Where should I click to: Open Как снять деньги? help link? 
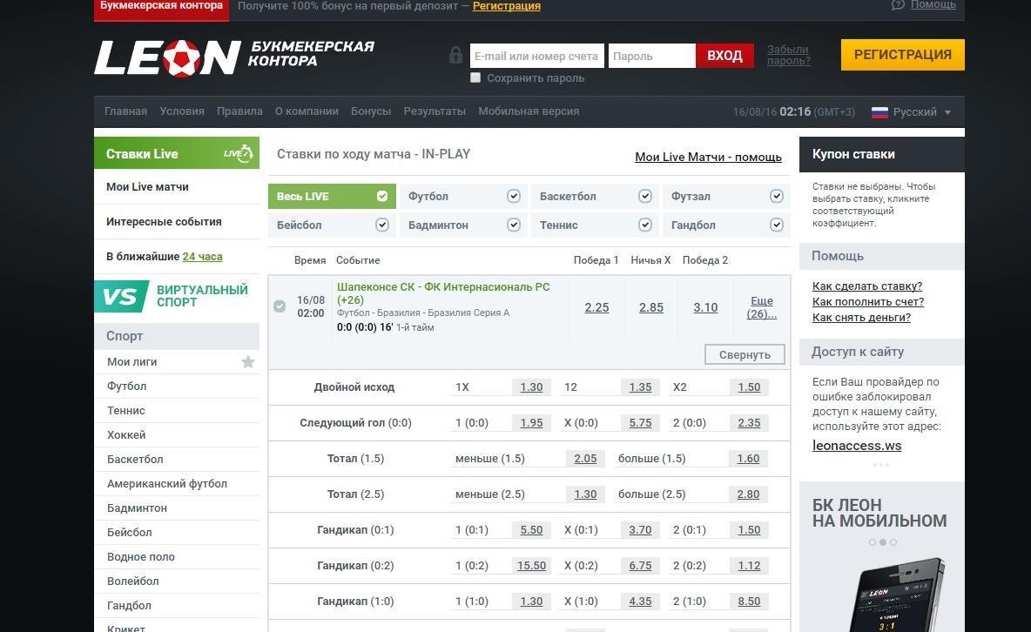[861, 318]
